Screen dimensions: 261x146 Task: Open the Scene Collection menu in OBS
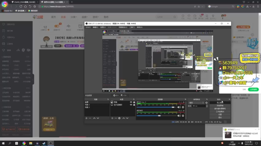(123, 27)
